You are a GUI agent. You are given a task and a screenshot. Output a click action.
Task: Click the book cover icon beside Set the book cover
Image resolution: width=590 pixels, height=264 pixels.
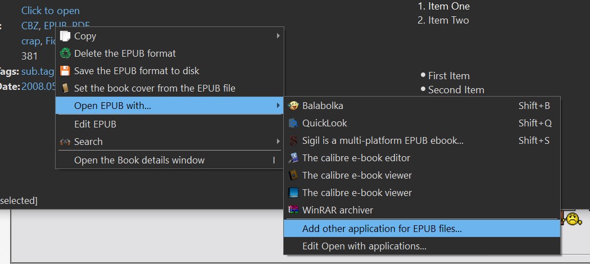point(66,88)
